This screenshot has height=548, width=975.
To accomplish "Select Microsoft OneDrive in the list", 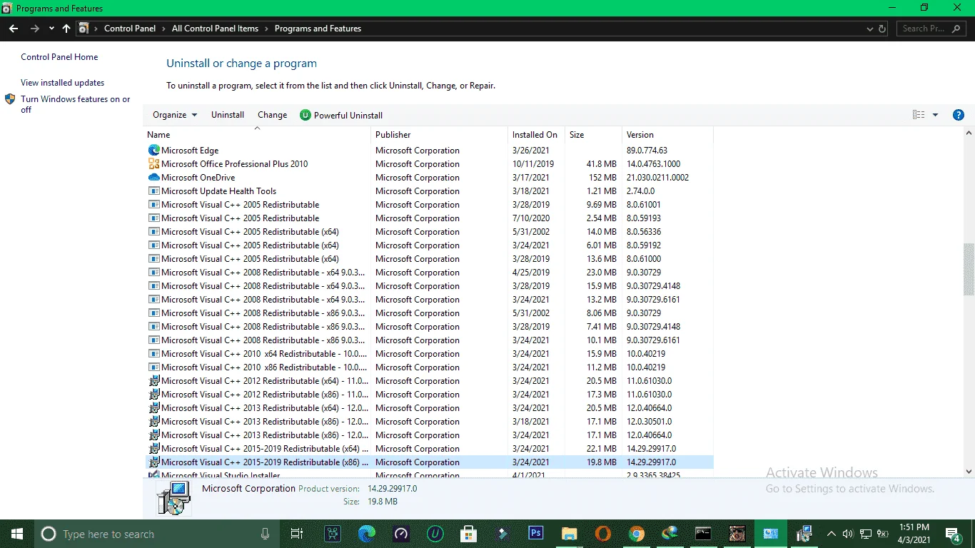I will coord(428,178).
